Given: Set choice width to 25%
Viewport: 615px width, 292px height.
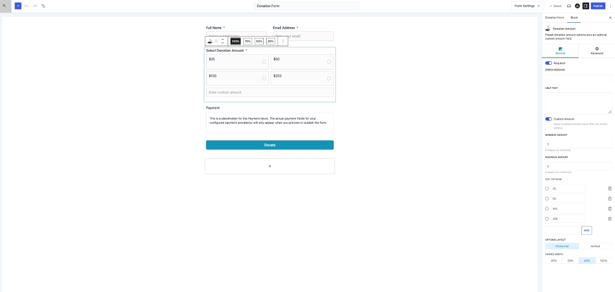Looking at the screenshot, I should click(x=553, y=261).
